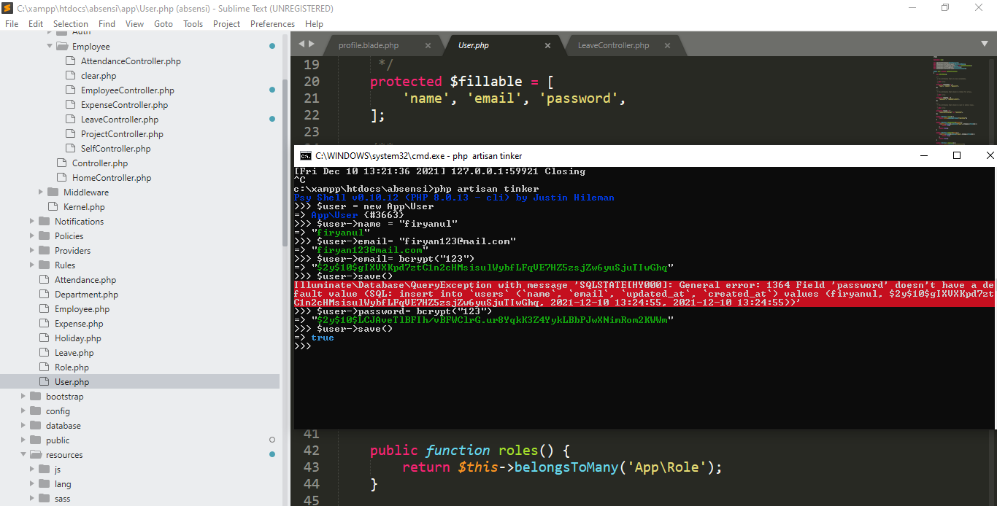Open Employee.php in sidebar
This screenshot has width=997, height=506.
(x=83, y=309)
